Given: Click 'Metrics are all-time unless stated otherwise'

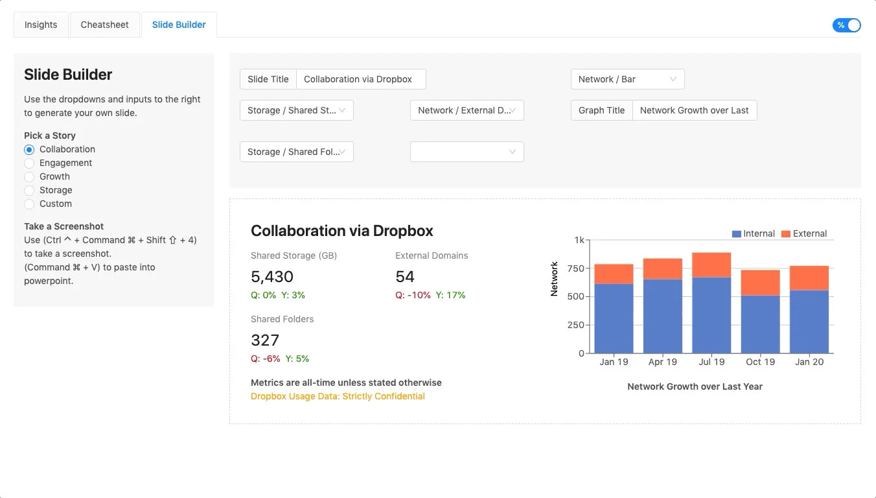Looking at the screenshot, I should coord(346,383).
